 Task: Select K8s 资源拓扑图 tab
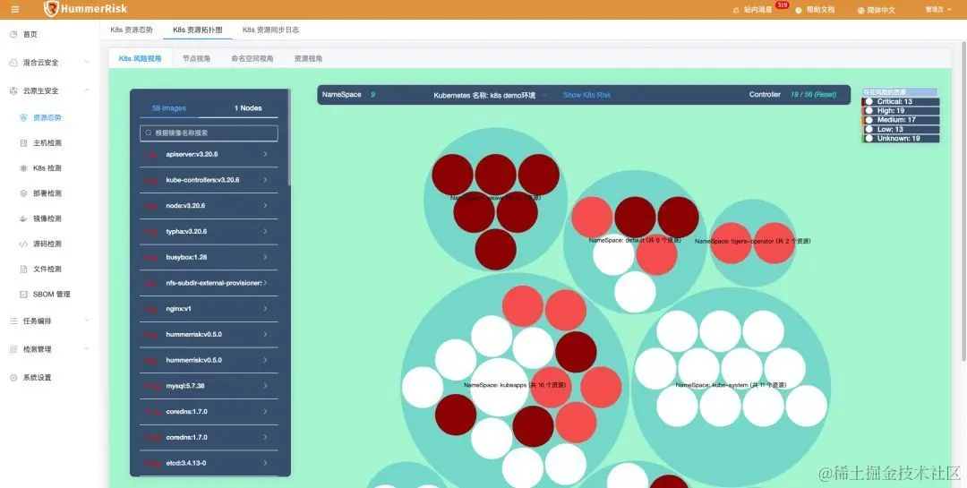tap(197, 30)
